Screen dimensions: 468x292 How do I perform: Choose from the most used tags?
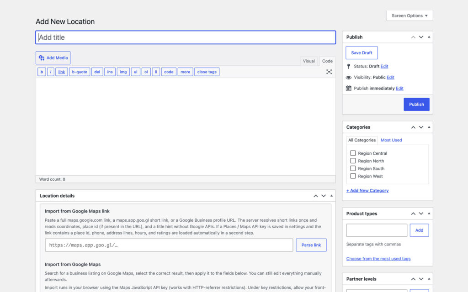(378, 259)
